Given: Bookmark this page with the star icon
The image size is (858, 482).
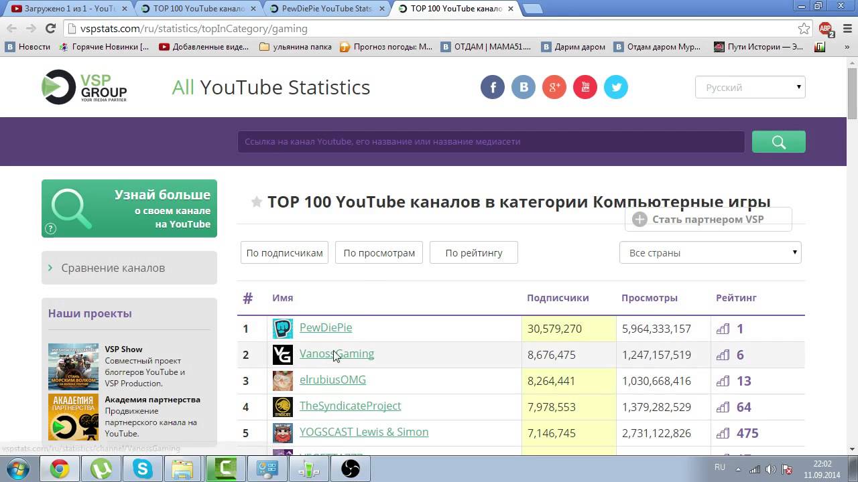Looking at the screenshot, I should [804, 29].
